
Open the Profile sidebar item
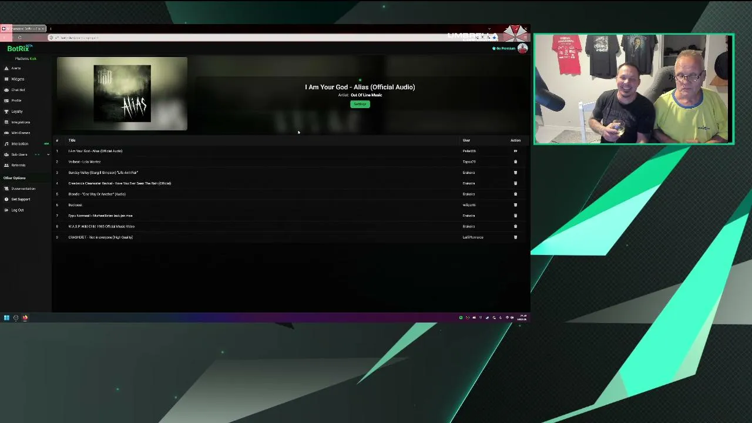pos(16,100)
